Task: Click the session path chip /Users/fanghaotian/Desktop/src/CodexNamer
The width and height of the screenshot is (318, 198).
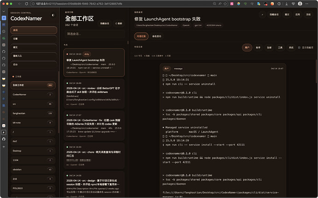Action: [x=157, y=25]
